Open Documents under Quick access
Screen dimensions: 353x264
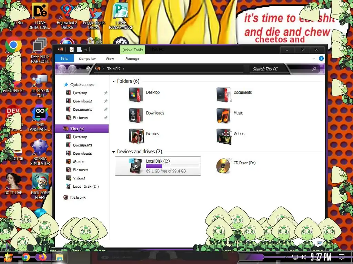pyautogui.click(x=82, y=109)
